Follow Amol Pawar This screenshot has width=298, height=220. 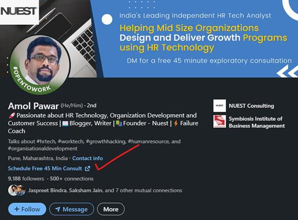(x=27, y=209)
